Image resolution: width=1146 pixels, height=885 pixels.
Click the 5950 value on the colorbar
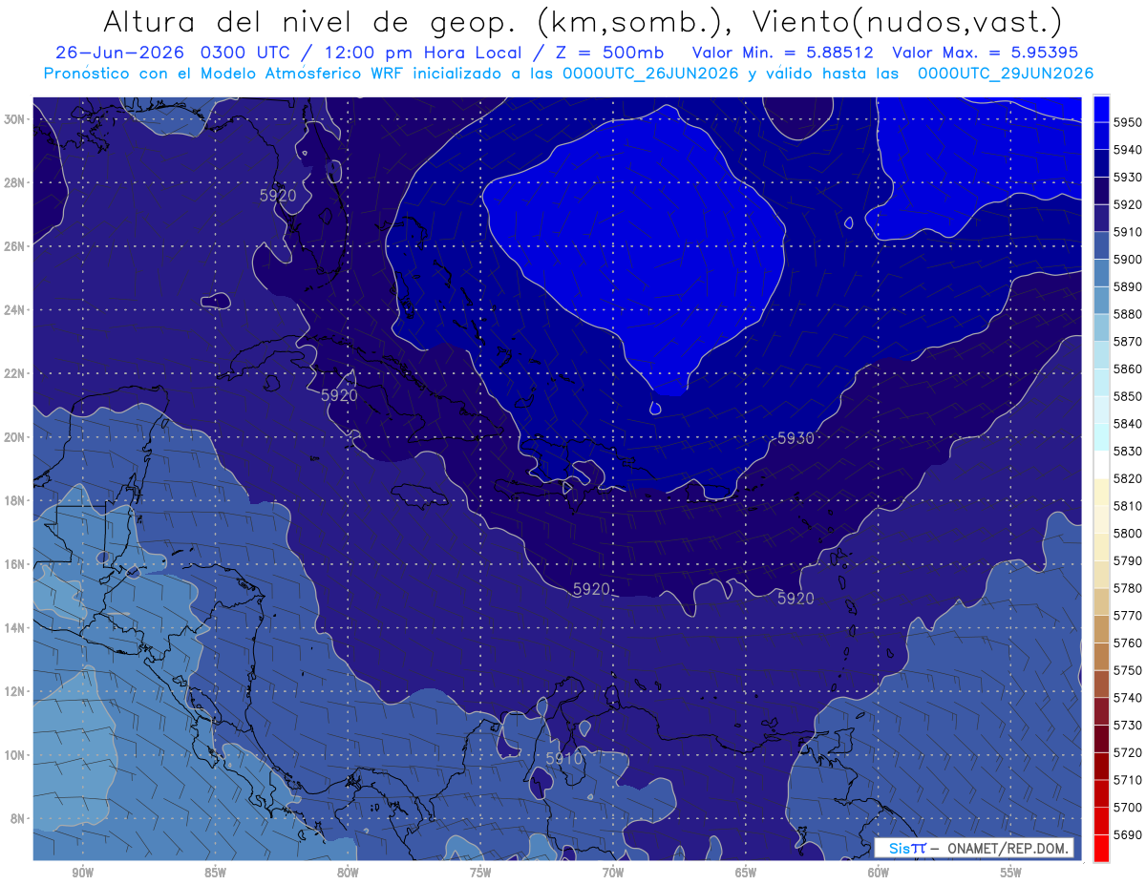coord(1128,122)
